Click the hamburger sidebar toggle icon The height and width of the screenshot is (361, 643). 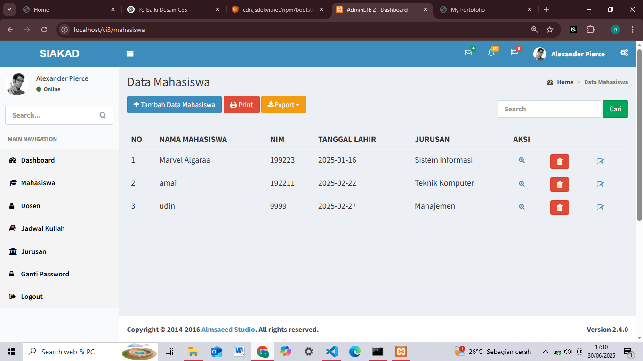tap(130, 54)
